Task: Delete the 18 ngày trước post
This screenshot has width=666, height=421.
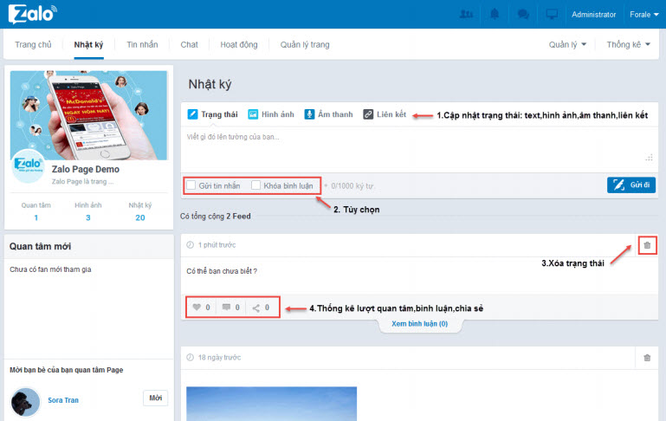Action: point(646,357)
